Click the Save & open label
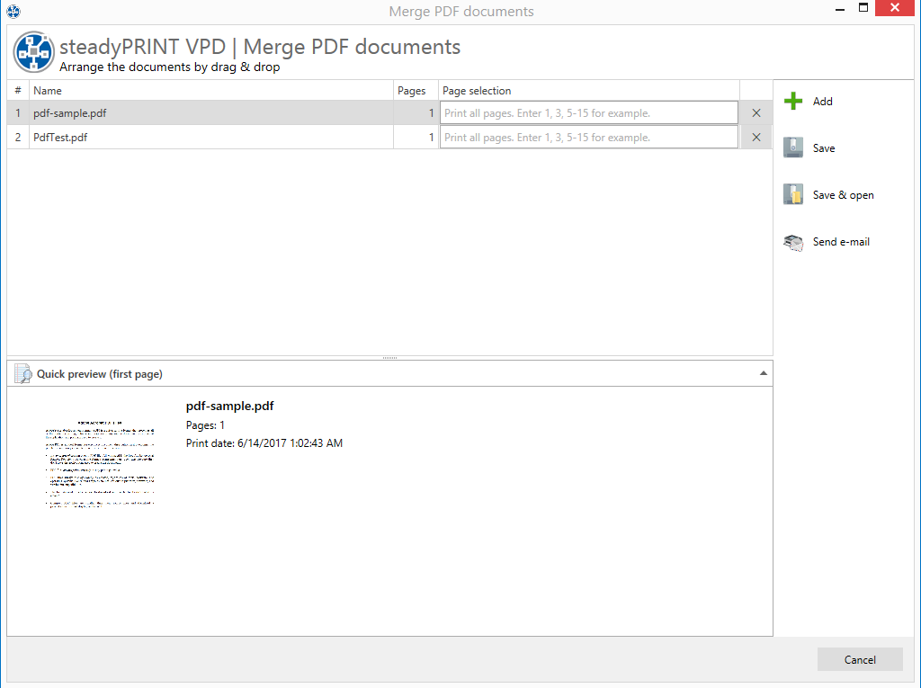Image resolution: width=921 pixels, height=688 pixels. coord(843,195)
